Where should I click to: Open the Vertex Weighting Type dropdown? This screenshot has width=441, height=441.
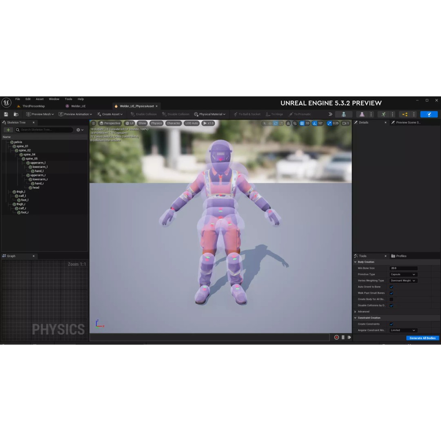tap(403, 281)
